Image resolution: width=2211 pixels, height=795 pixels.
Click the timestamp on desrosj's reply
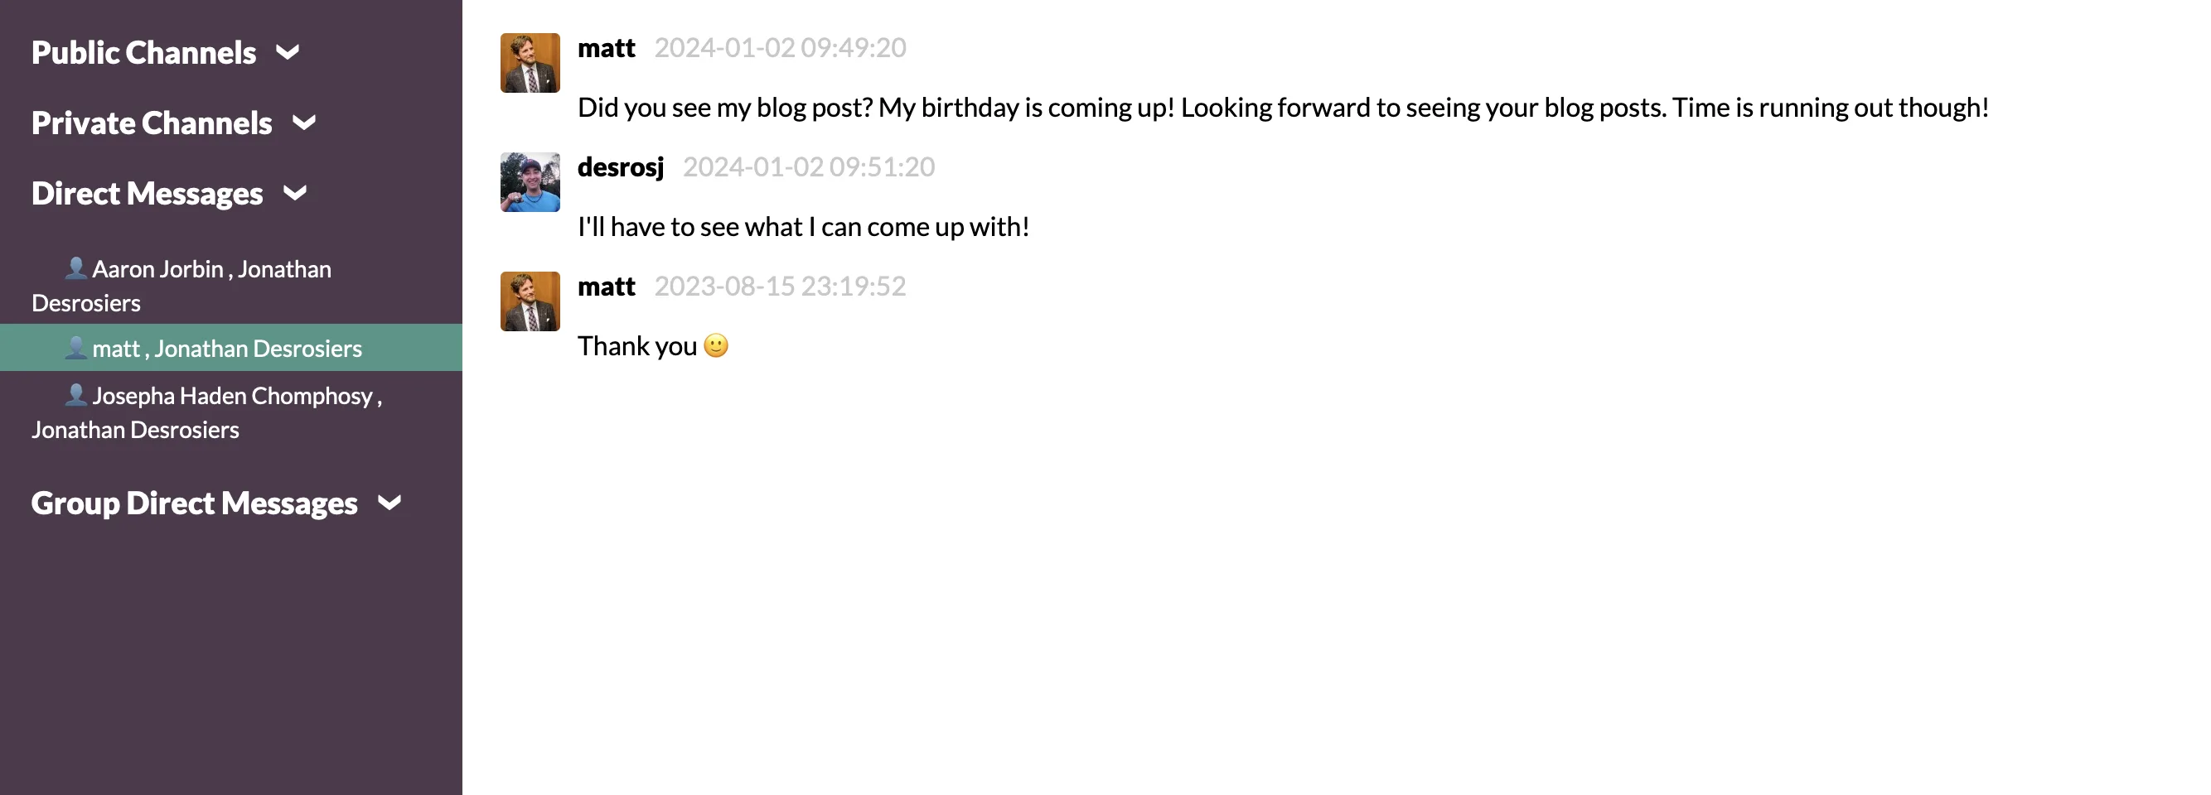(810, 167)
